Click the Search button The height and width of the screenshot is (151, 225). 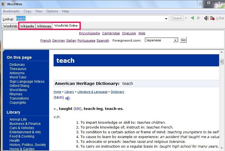tap(177, 18)
